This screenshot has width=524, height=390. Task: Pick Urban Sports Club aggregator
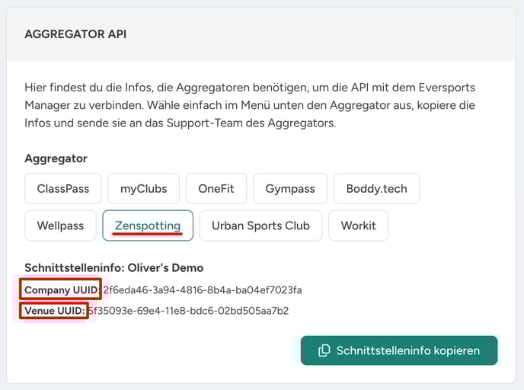coord(260,225)
